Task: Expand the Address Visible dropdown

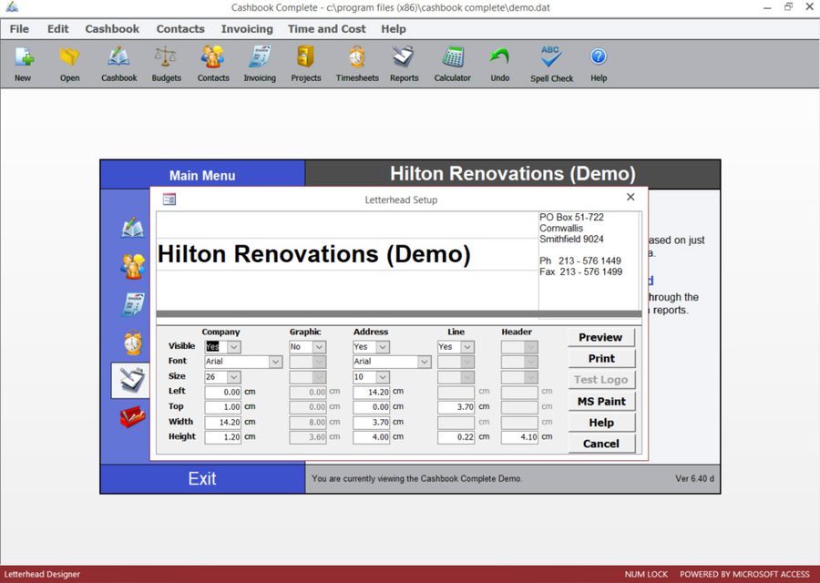Action: [x=383, y=347]
